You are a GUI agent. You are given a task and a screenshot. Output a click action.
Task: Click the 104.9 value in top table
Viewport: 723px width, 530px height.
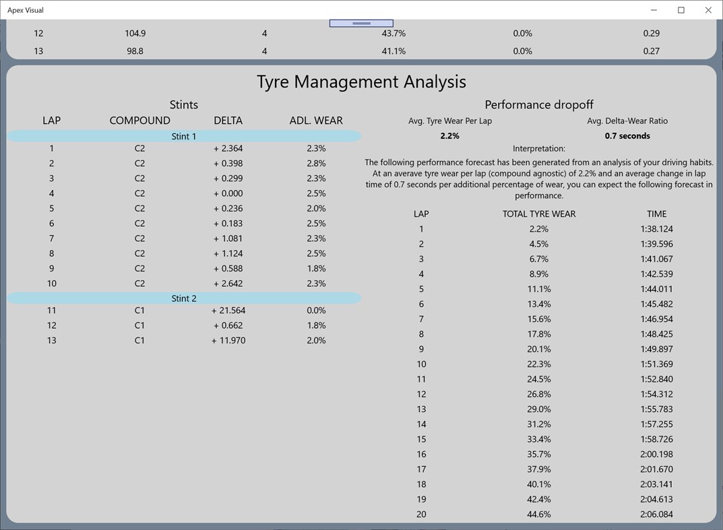pyautogui.click(x=135, y=33)
